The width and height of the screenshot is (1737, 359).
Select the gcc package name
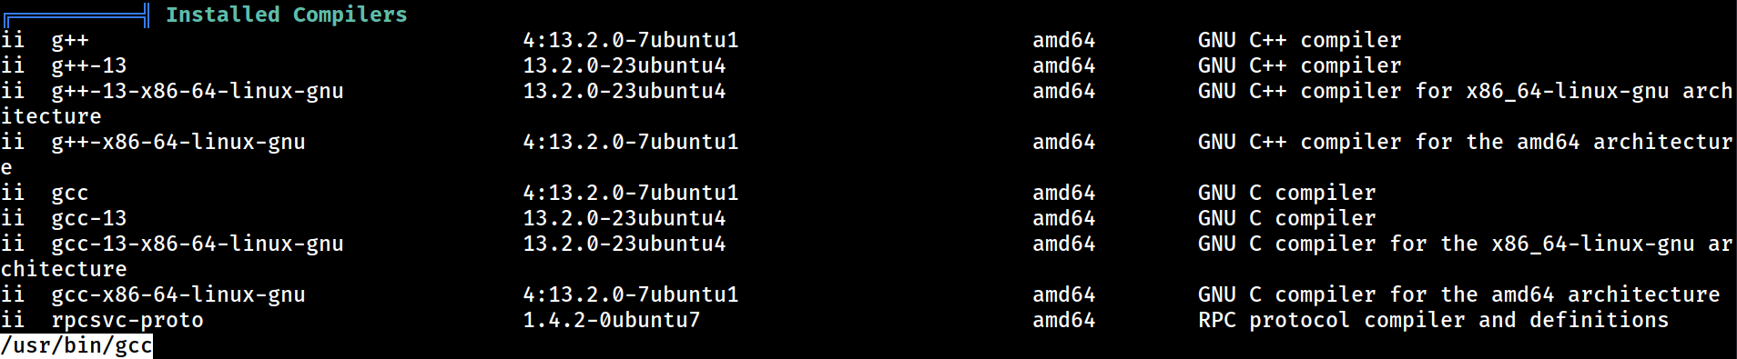point(70,194)
